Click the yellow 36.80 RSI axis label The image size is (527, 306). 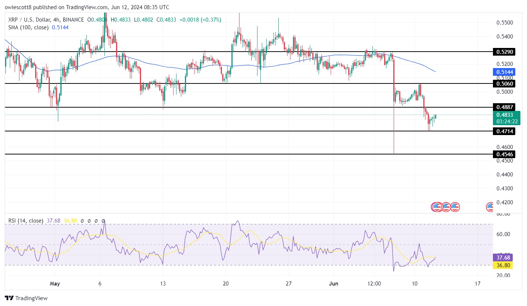pos(503,265)
